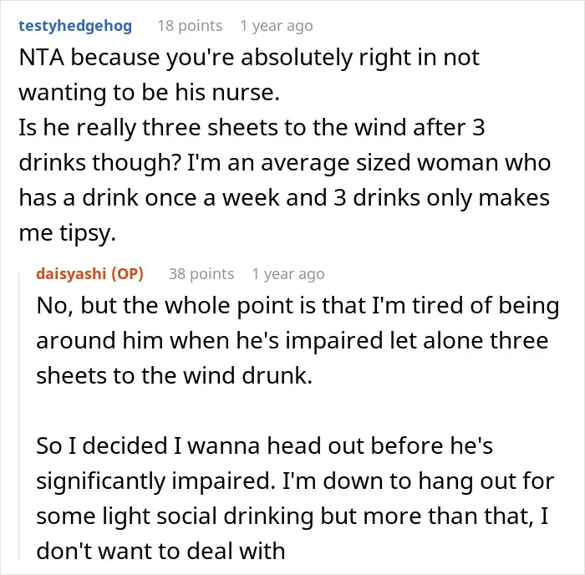The image size is (585, 575).
Task: Click the line starting 'So I decided I wanna'
Action: tap(265, 445)
